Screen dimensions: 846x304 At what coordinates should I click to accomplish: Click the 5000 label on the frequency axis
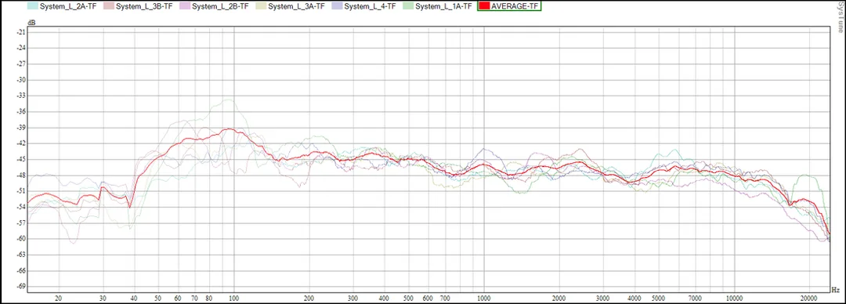tap(658, 297)
